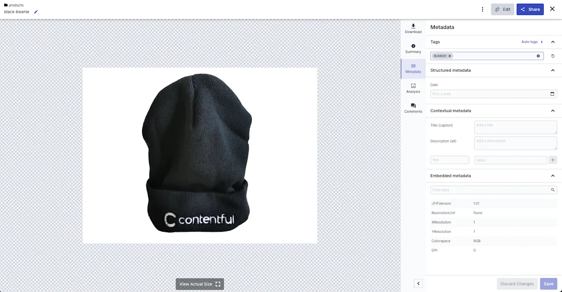Collapse the Embedded metadata section
This screenshot has height=292, width=562.
(553, 176)
